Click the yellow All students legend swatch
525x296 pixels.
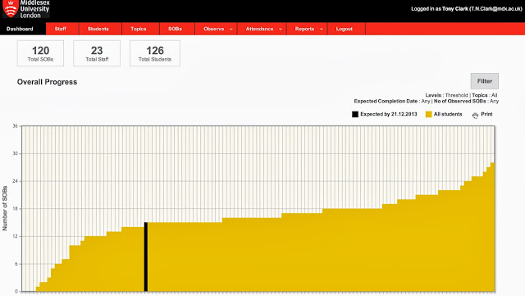[x=428, y=114]
